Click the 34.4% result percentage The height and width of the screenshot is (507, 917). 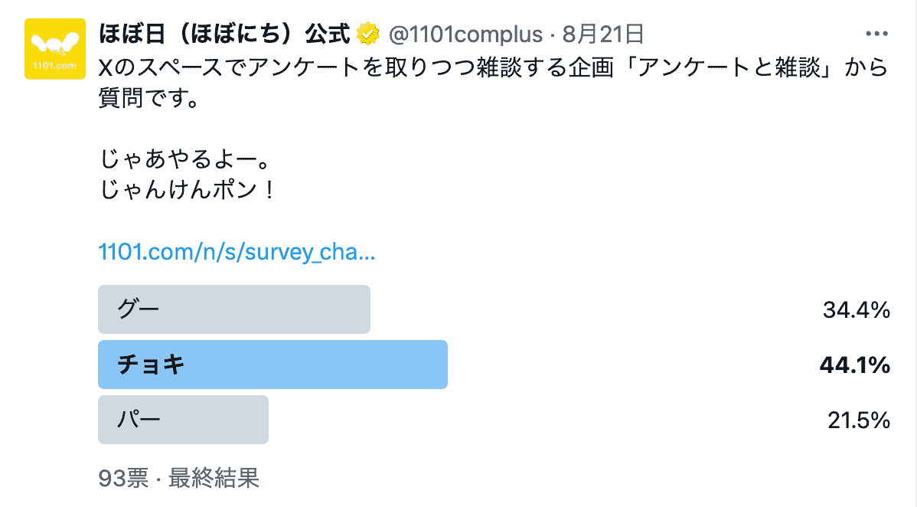click(856, 310)
